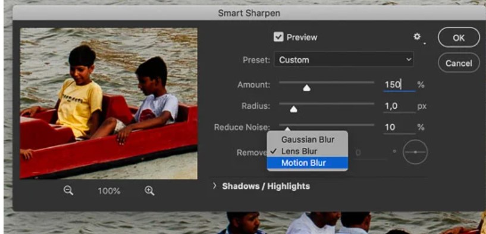486x234 pixels.
Task: Click the Reduce Noise slider handle
Action: [x=288, y=128]
